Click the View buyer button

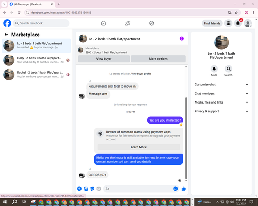tap(104, 59)
